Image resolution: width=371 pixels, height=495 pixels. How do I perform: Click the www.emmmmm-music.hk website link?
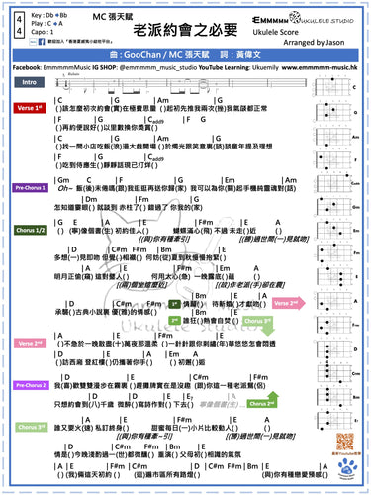coord(320,67)
